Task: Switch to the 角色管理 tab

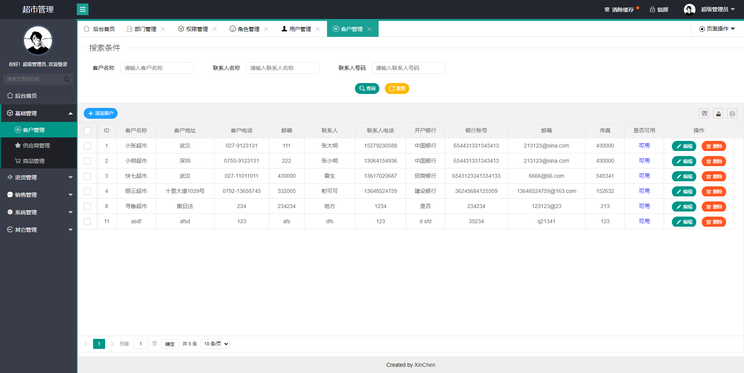Action: click(x=245, y=29)
